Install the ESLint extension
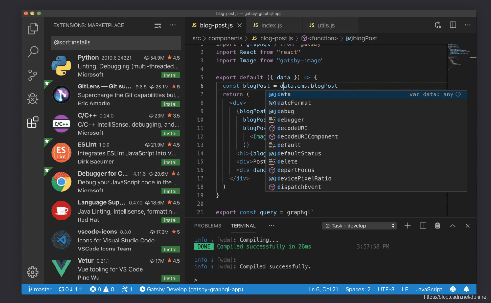This screenshot has width=491, height=303. [170, 162]
